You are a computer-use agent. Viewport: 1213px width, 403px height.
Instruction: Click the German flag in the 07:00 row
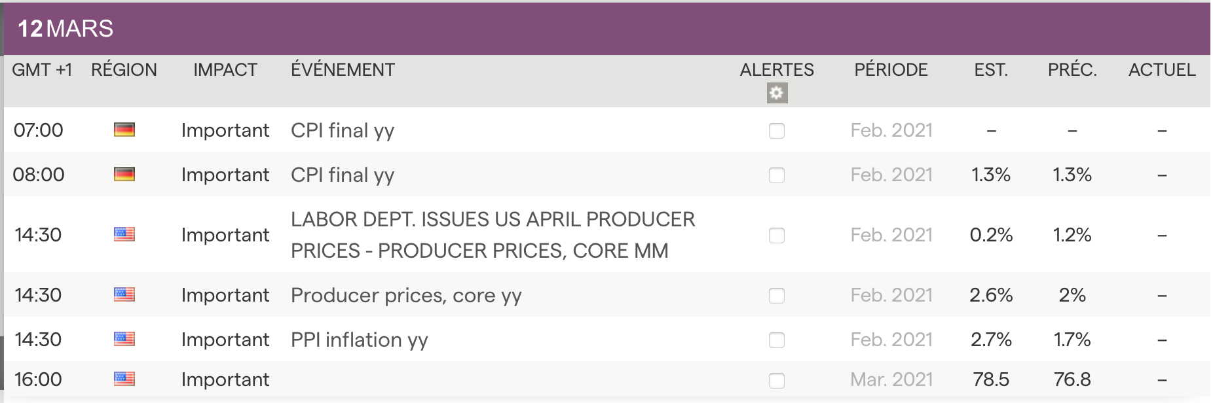click(124, 130)
